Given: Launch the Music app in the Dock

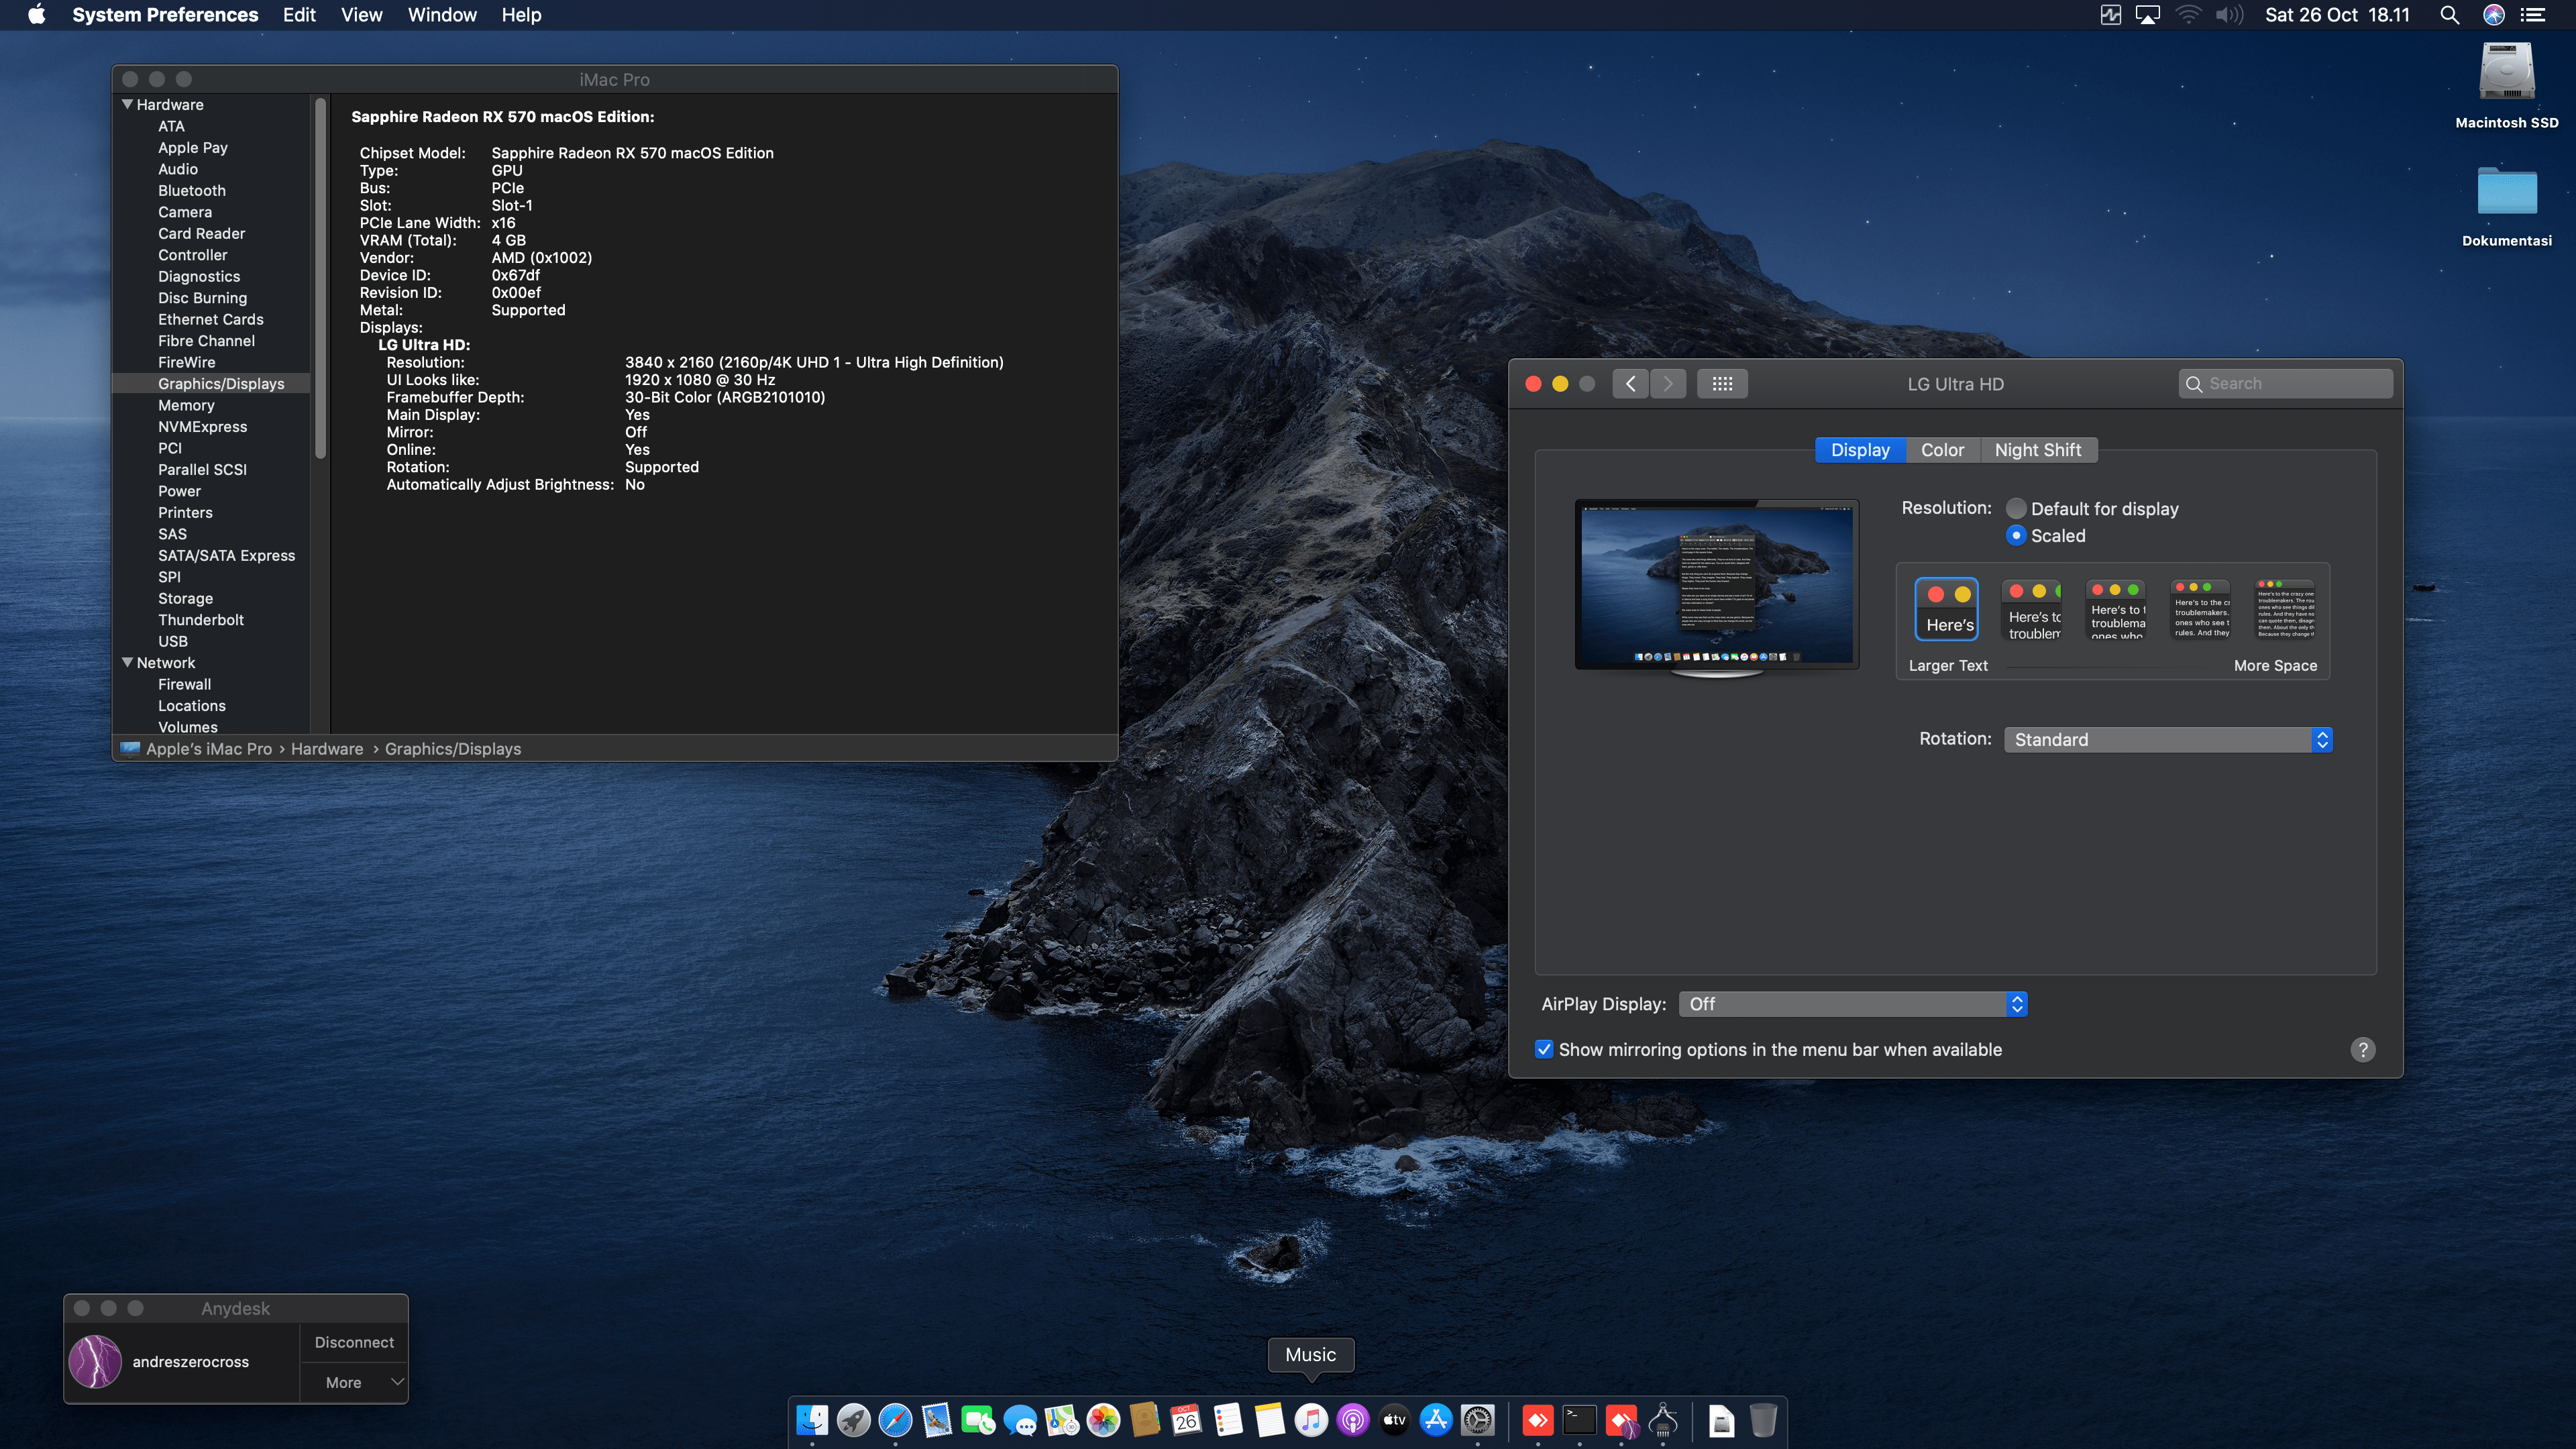Looking at the screenshot, I should coord(1312,1421).
